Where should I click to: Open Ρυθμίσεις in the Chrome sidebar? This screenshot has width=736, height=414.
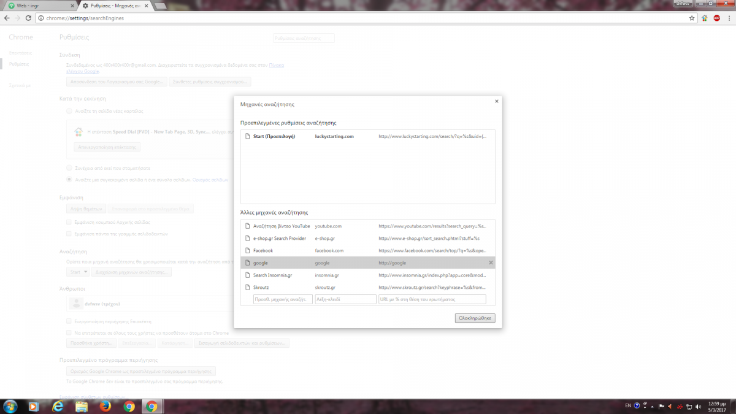(19, 64)
